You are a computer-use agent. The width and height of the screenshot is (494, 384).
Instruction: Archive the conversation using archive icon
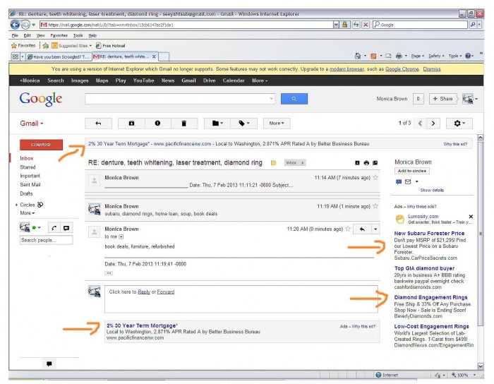pyautogui.click(x=131, y=123)
